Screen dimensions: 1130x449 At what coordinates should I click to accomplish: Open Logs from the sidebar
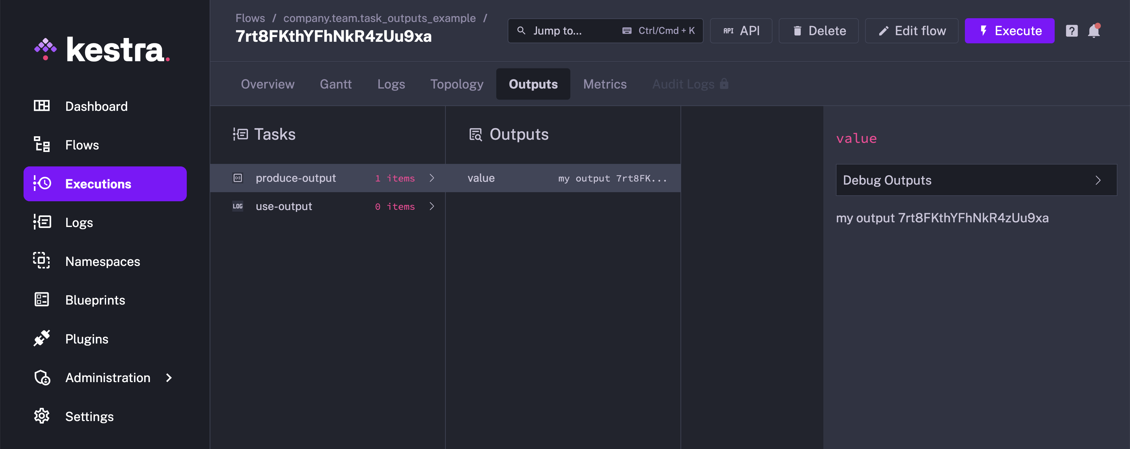point(79,222)
